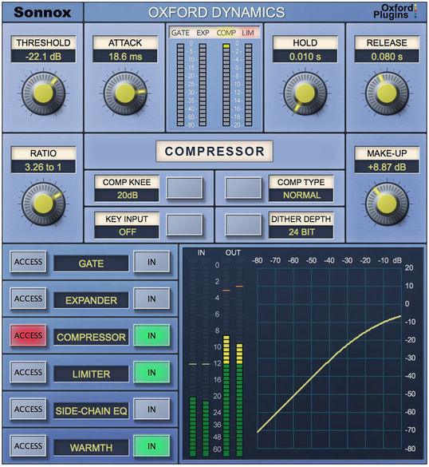Image resolution: width=429 pixels, height=467 pixels.
Task: Click the Dither Depth value 24 BIT
Action: (301, 232)
